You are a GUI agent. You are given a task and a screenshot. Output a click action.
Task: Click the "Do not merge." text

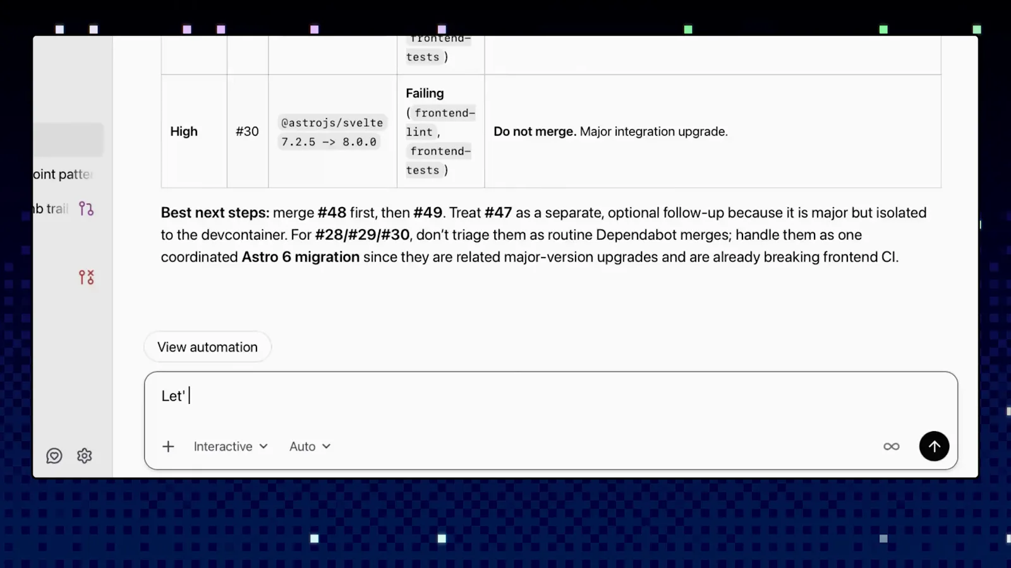click(535, 131)
